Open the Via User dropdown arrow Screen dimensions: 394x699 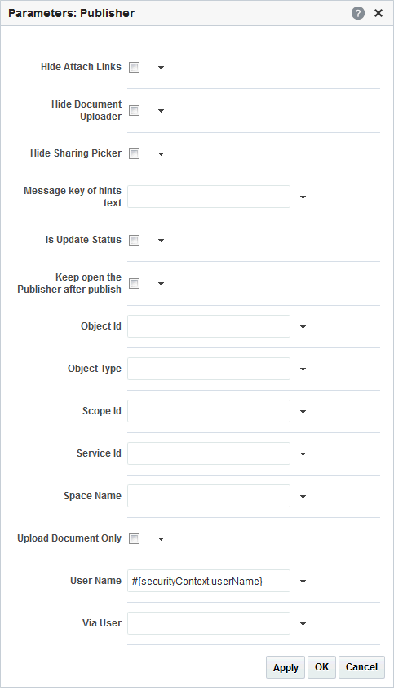point(303,624)
